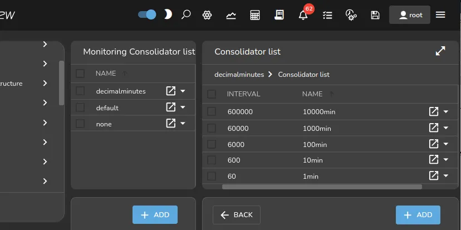Sort Consolidator list by NAME header

coord(312,94)
